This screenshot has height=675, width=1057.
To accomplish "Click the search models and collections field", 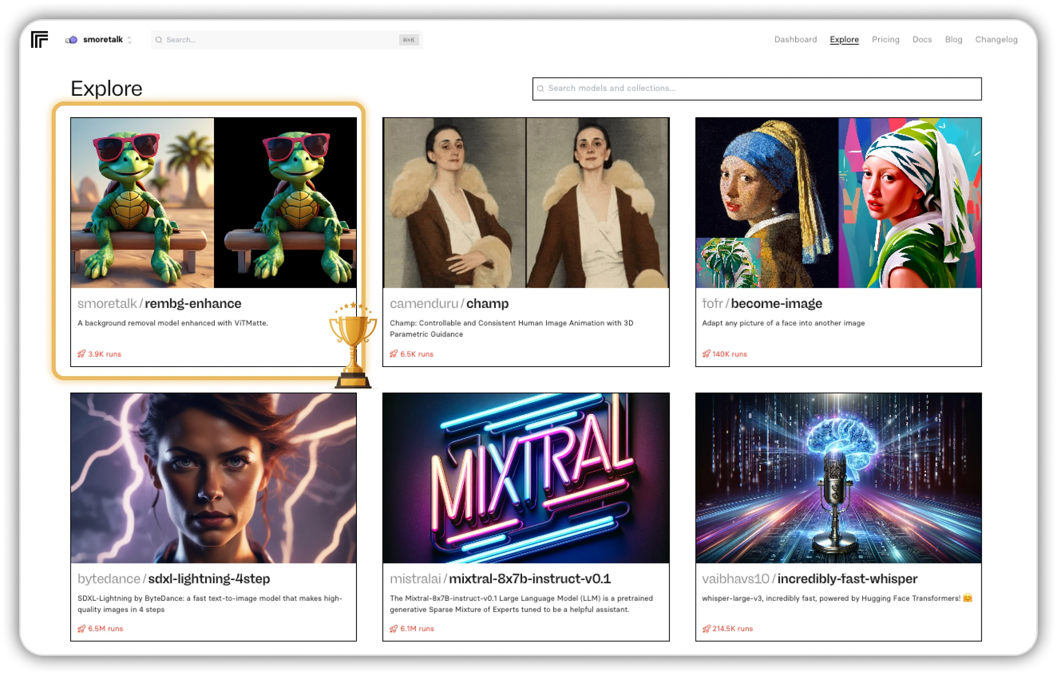I will pyautogui.click(x=757, y=89).
